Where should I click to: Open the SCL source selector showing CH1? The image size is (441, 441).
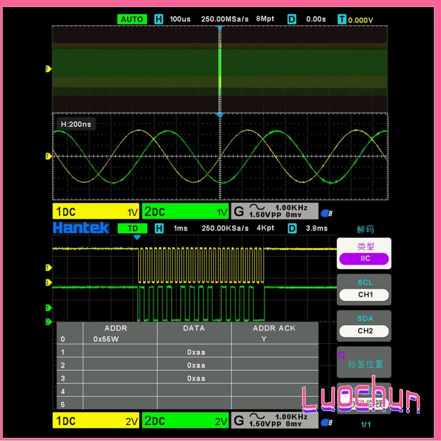364,290
